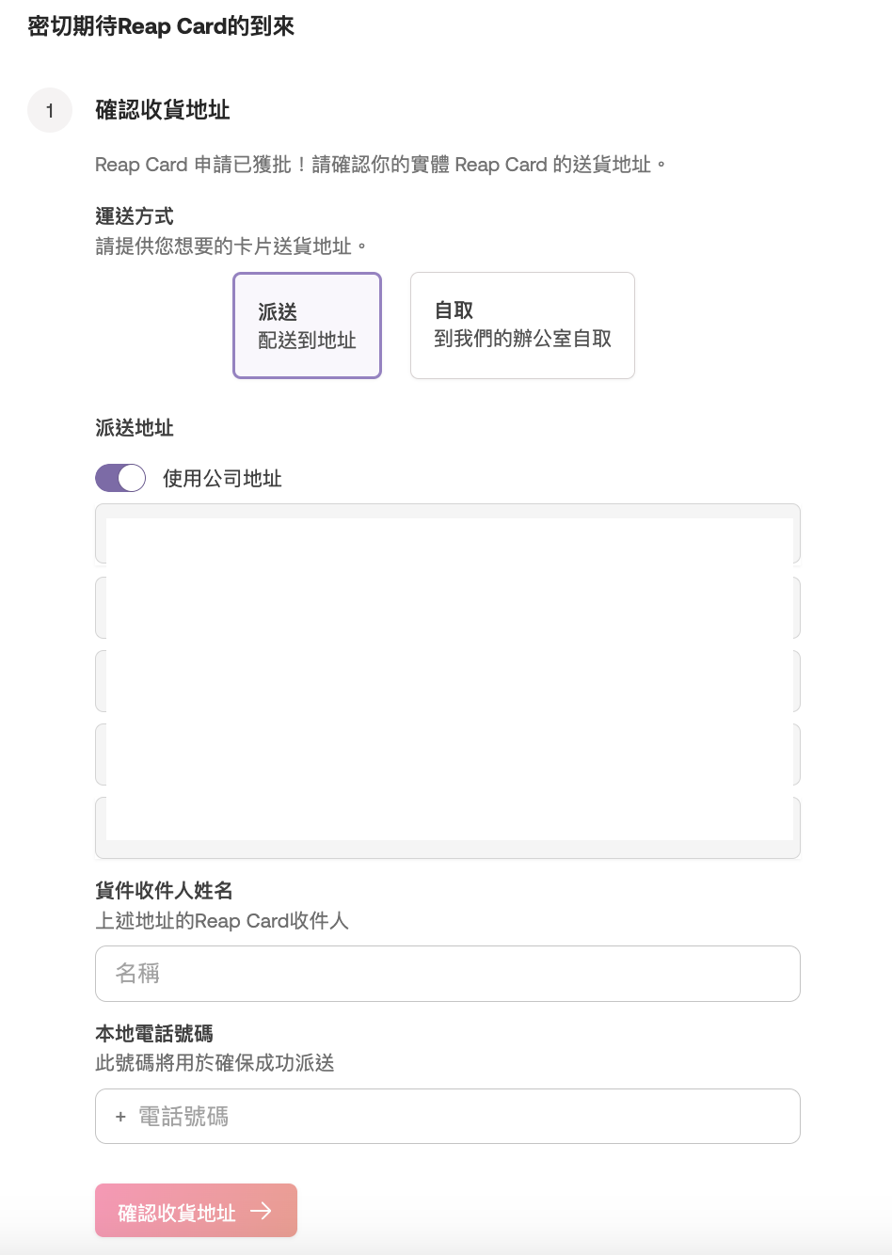Click the 確認收貨地址 step heading
892x1255 pixels.
[163, 110]
